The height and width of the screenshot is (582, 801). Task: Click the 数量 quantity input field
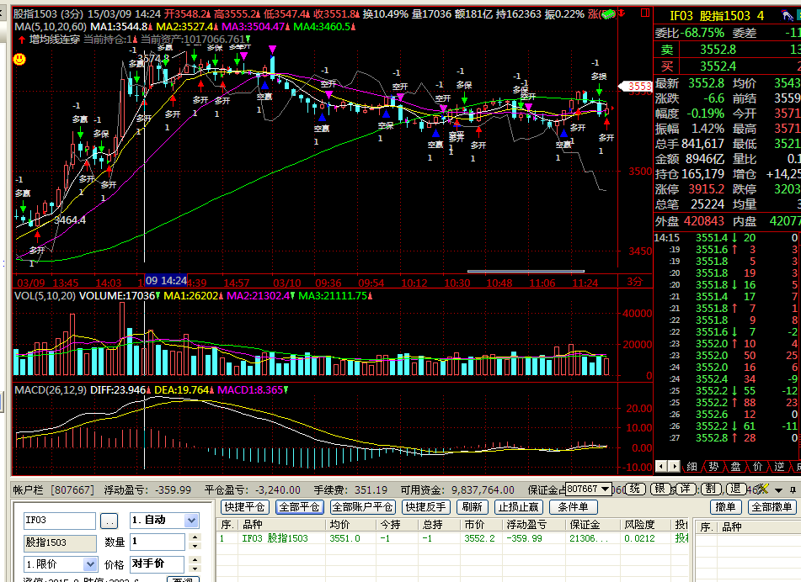[158, 542]
